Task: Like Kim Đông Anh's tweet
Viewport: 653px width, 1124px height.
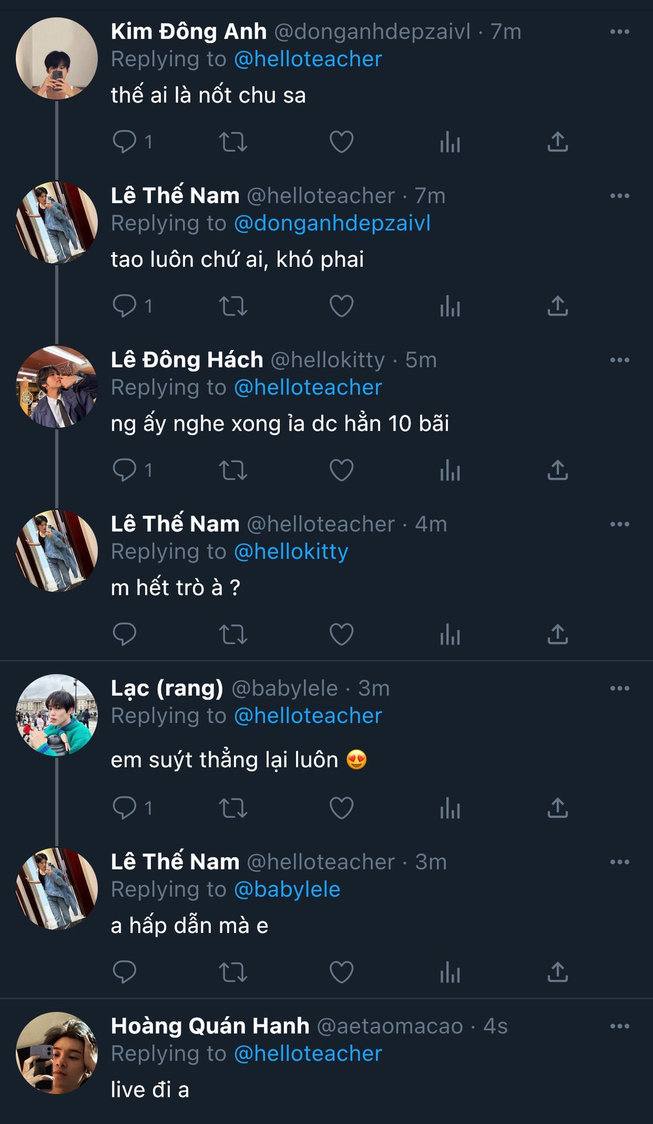Action: coord(341,142)
